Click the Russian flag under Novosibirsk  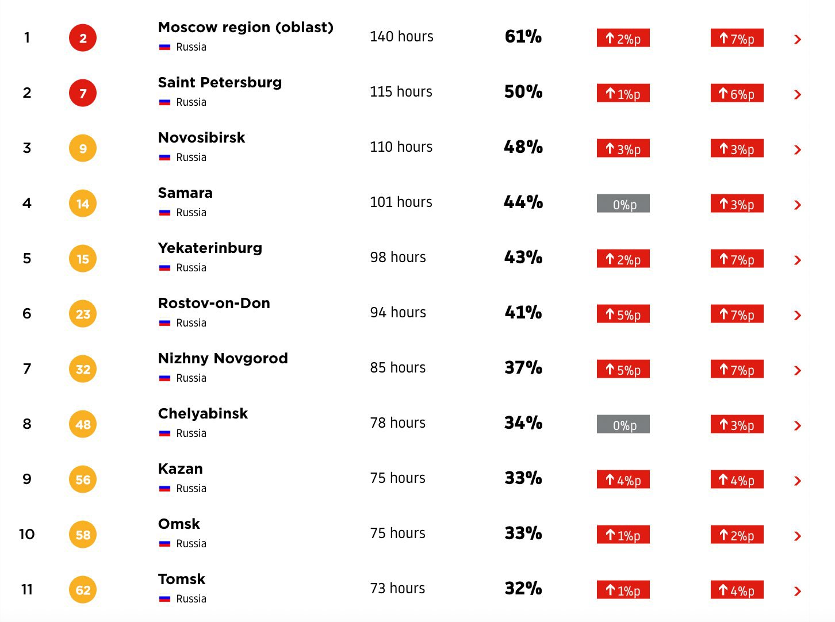point(165,158)
